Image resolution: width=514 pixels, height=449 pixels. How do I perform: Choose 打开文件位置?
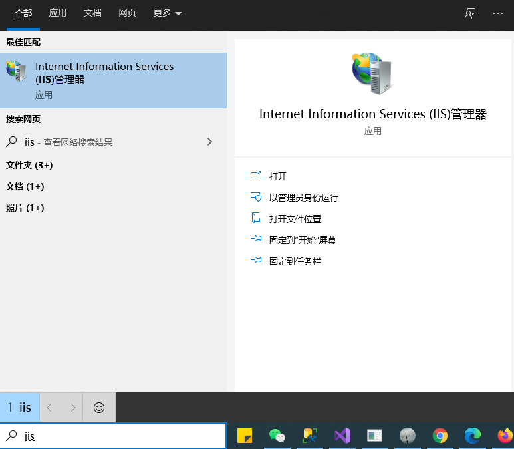(x=295, y=219)
